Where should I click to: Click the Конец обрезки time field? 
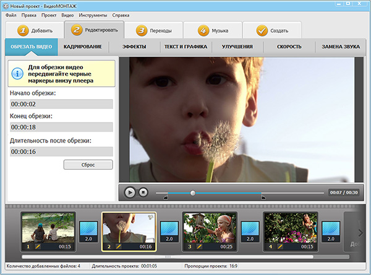[61, 127]
